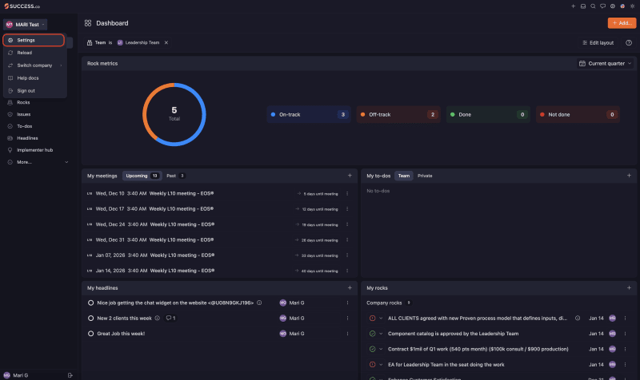
Task: Expand the More... sidebar section
Action: [x=38, y=162]
